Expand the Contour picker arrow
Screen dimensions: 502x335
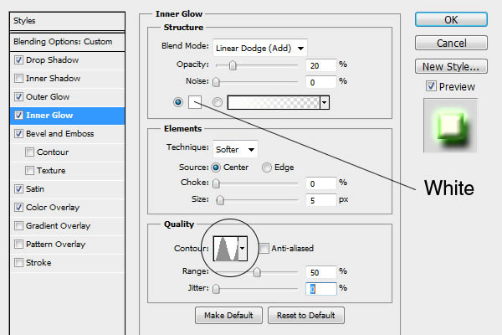pyautogui.click(x=243, y=249)
